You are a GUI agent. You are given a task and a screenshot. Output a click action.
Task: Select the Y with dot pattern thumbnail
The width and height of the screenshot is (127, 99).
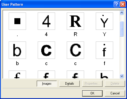104,21
